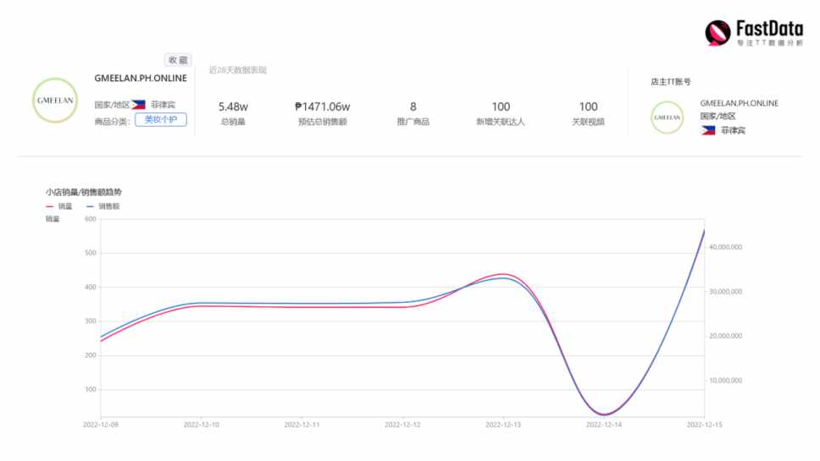Open the shop owner TT account avatar
Image resolution: width=820 pixels, height=461 pixels.
point(668,118)
